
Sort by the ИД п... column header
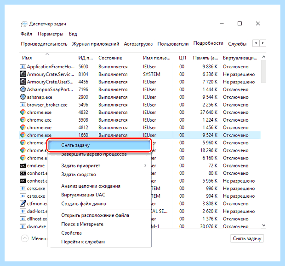pos(85,58)
